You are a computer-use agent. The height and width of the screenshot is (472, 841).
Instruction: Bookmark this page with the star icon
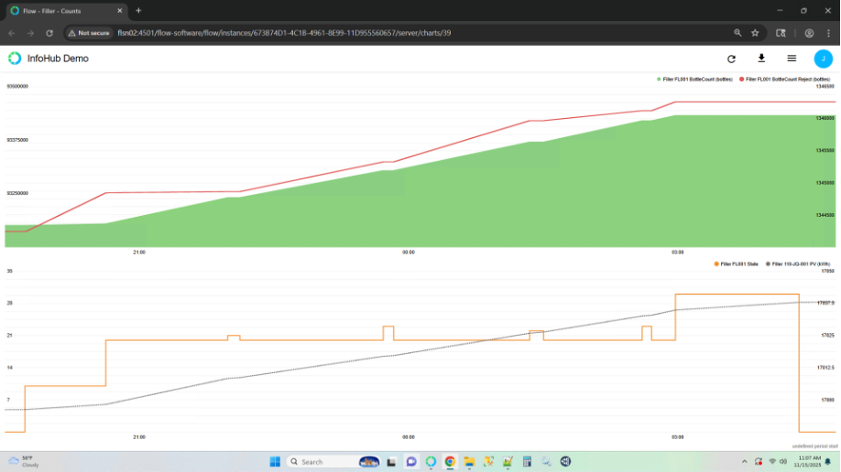(x=755, y=33)
